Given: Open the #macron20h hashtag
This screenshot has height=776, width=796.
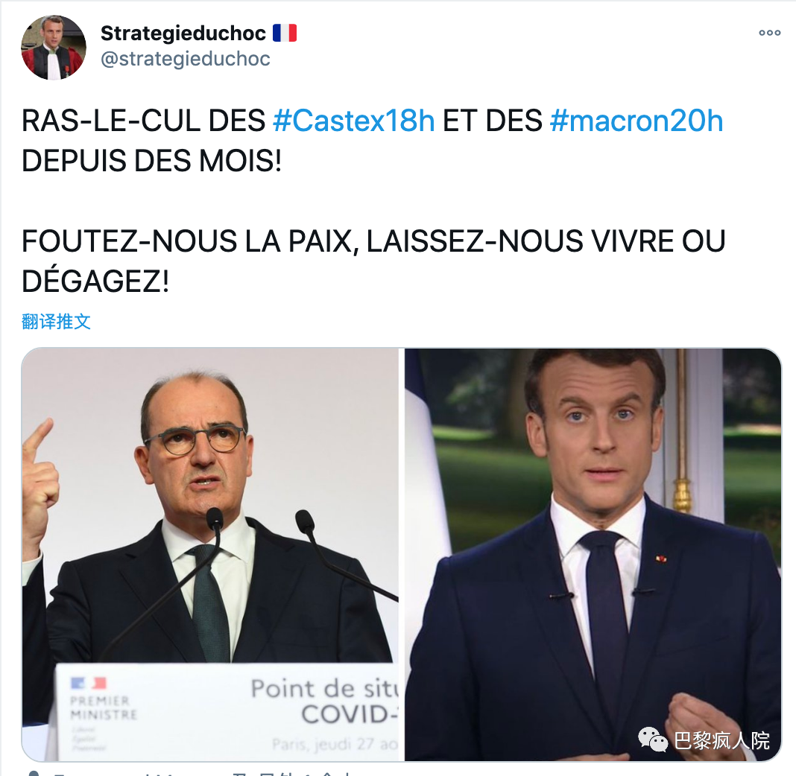Looking at the screenshot, I should (637, 121).
